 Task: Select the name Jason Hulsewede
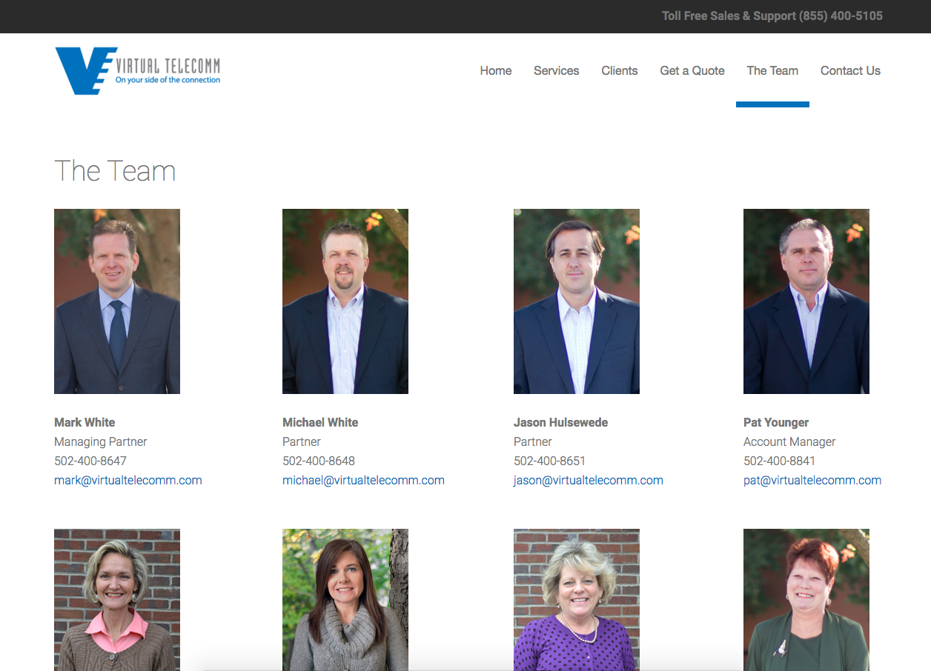coord(560,422)
